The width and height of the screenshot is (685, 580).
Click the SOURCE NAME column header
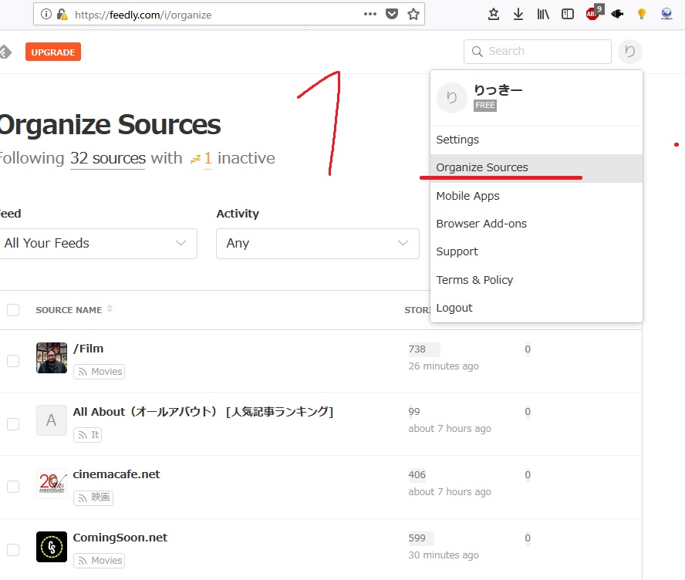coord(69,310)
